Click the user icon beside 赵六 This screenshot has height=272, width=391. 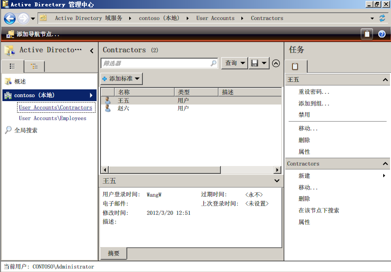pyautogui.click(x=108, y=108)
